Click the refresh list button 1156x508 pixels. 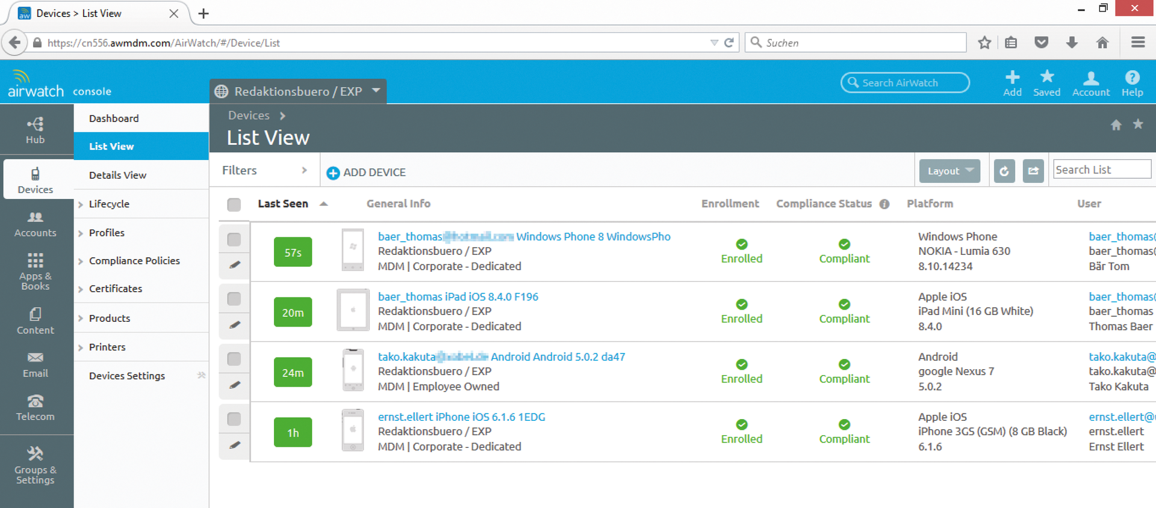click(x=1004, y=171)
